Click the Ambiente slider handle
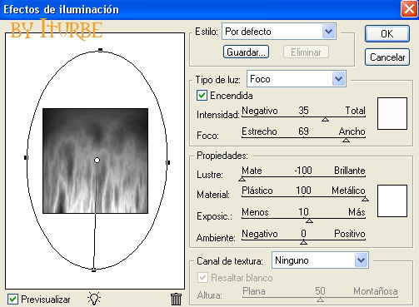 (303, 242)
